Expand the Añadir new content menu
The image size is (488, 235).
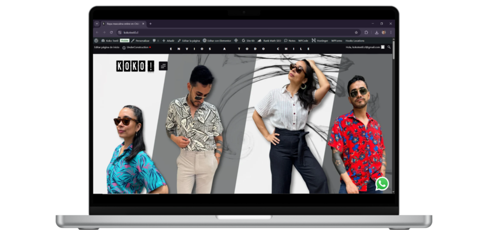[x=168, y=41]
